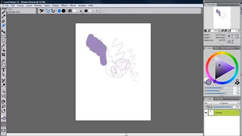Open the File menu

coord(7,5)
